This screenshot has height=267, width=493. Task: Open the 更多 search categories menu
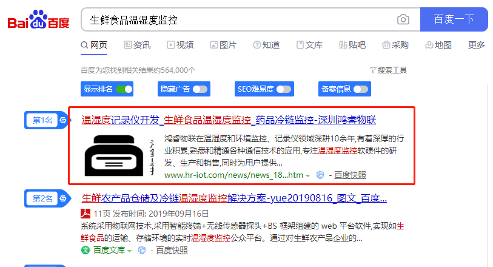477,45
